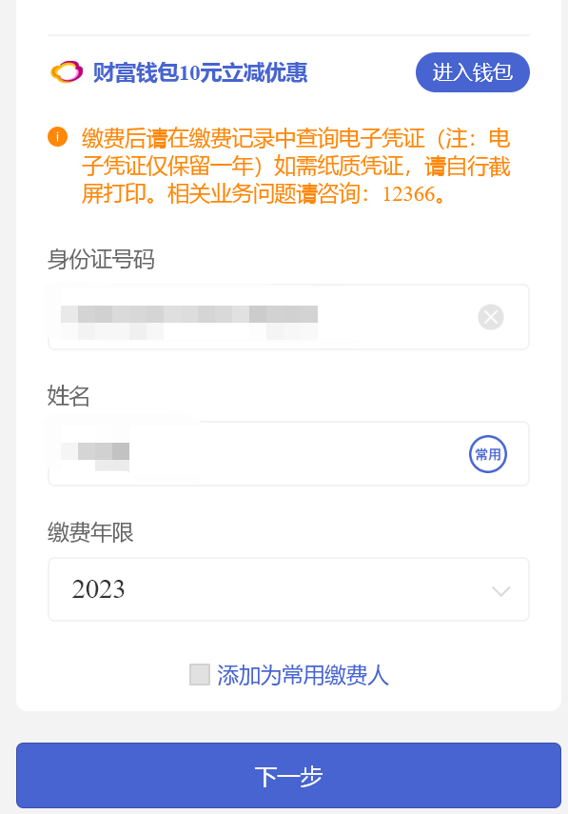Clear the ID number with the X icon

click(x=491, y=317)
